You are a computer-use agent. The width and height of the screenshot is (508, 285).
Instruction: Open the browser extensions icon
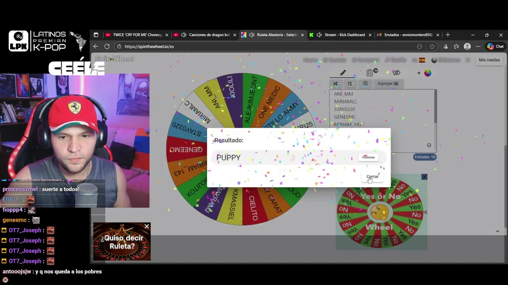(446, 46)
